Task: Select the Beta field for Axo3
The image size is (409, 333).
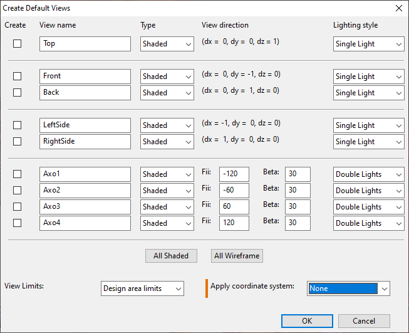Action: click(298, 207)
